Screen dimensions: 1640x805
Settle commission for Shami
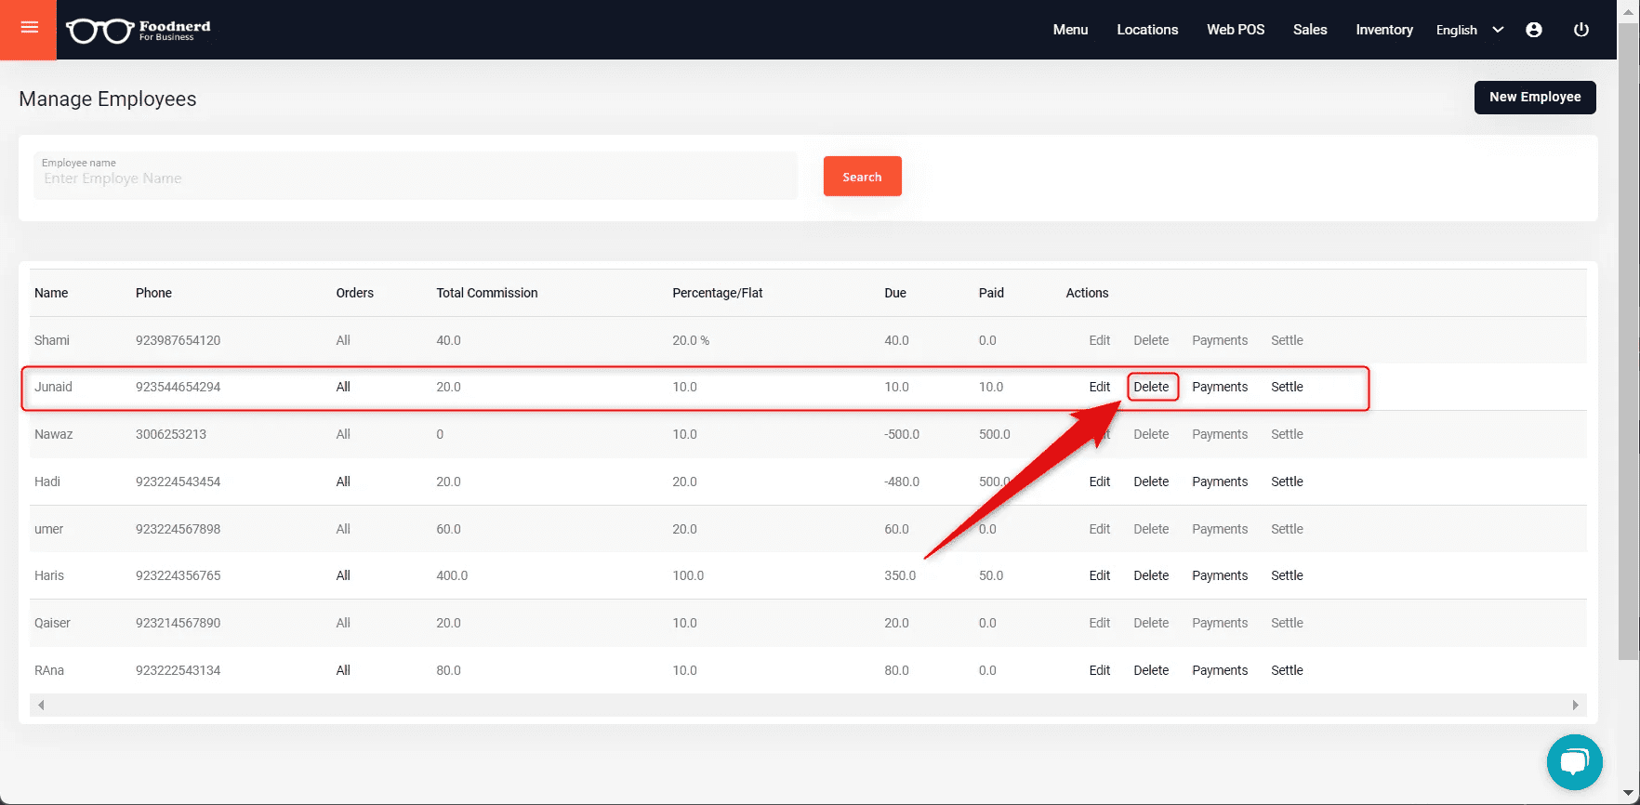(x=1287, y=340)
